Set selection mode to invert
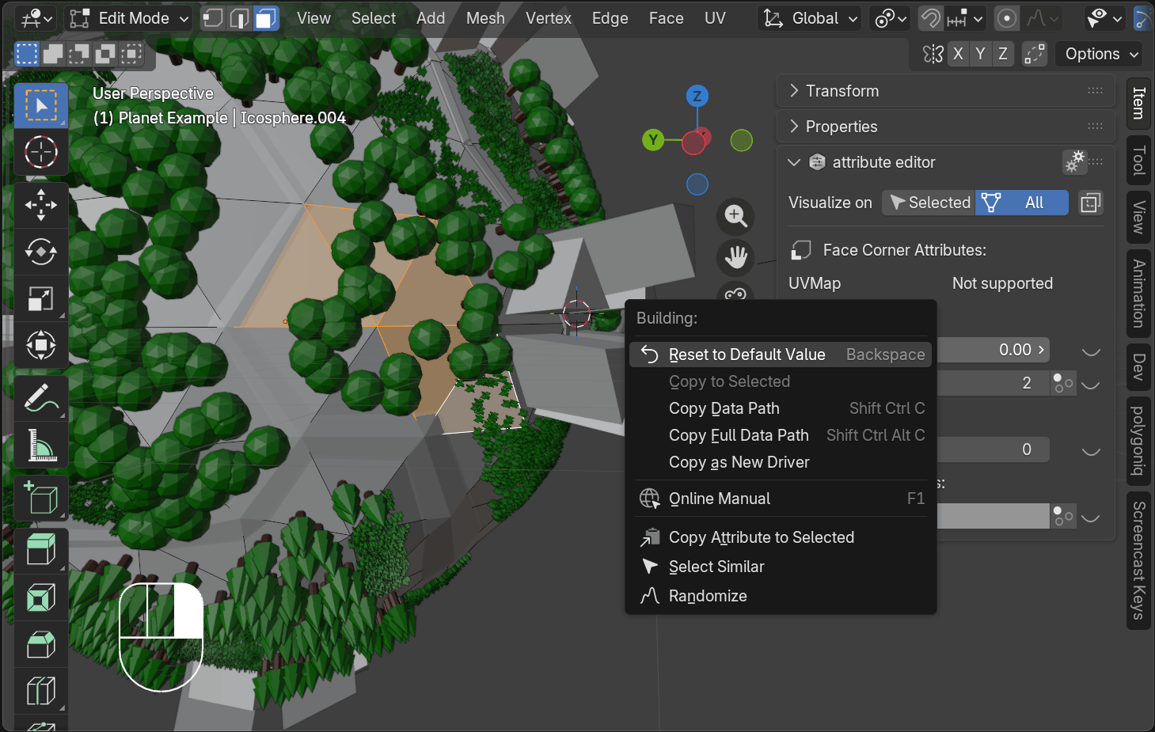The width and height of the screenshot is (1155, 732). tap(105, 54)
